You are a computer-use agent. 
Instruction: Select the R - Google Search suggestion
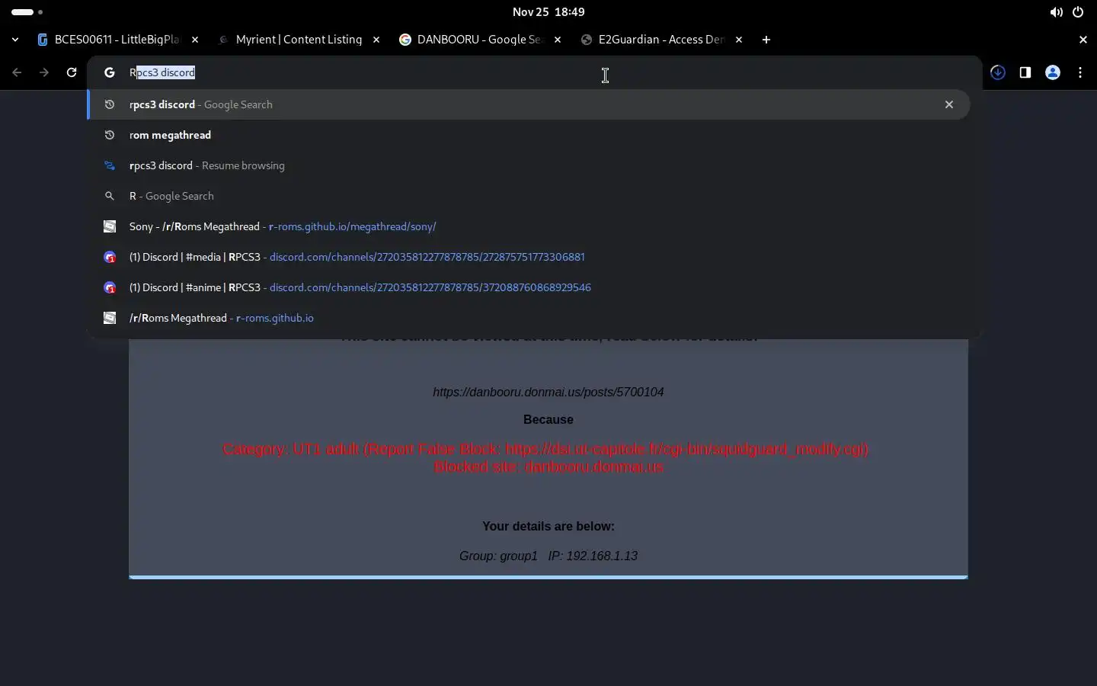(x=529, y=196)
